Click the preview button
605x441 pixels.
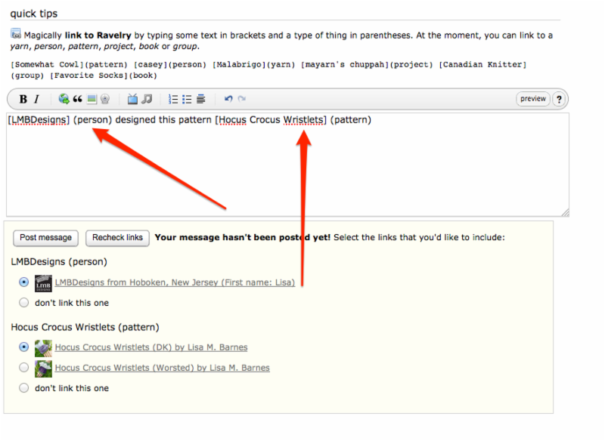(533, 99)
